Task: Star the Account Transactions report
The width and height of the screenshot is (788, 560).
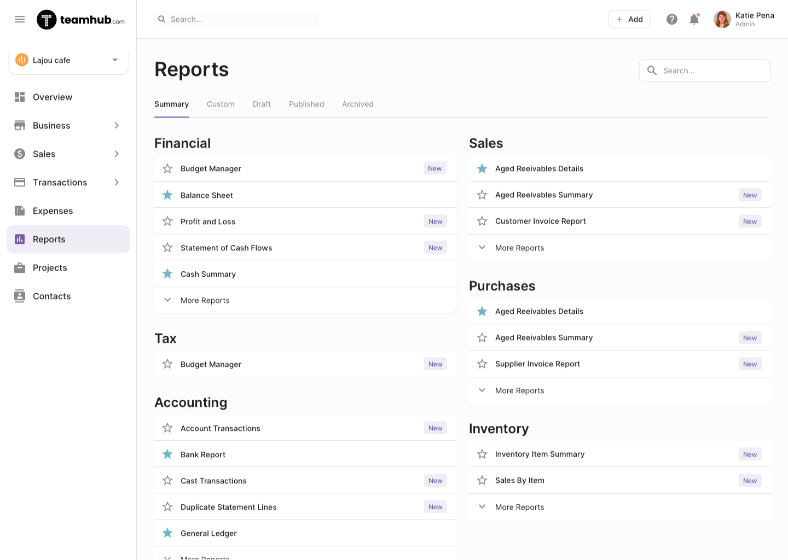Action: click(167, 428)
